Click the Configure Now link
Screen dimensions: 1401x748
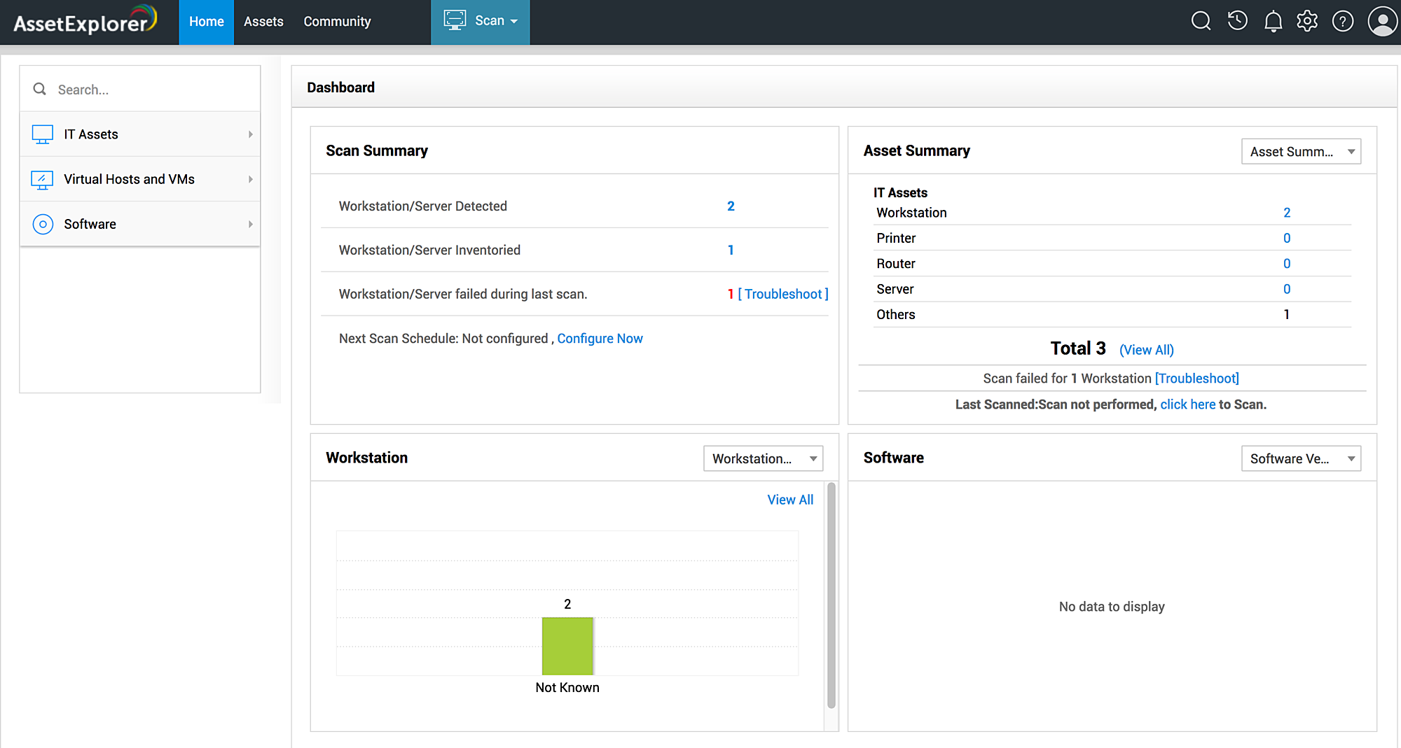(600, 339)
